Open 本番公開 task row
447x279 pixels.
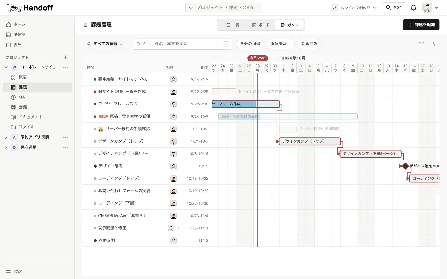[x=147, y=240]
